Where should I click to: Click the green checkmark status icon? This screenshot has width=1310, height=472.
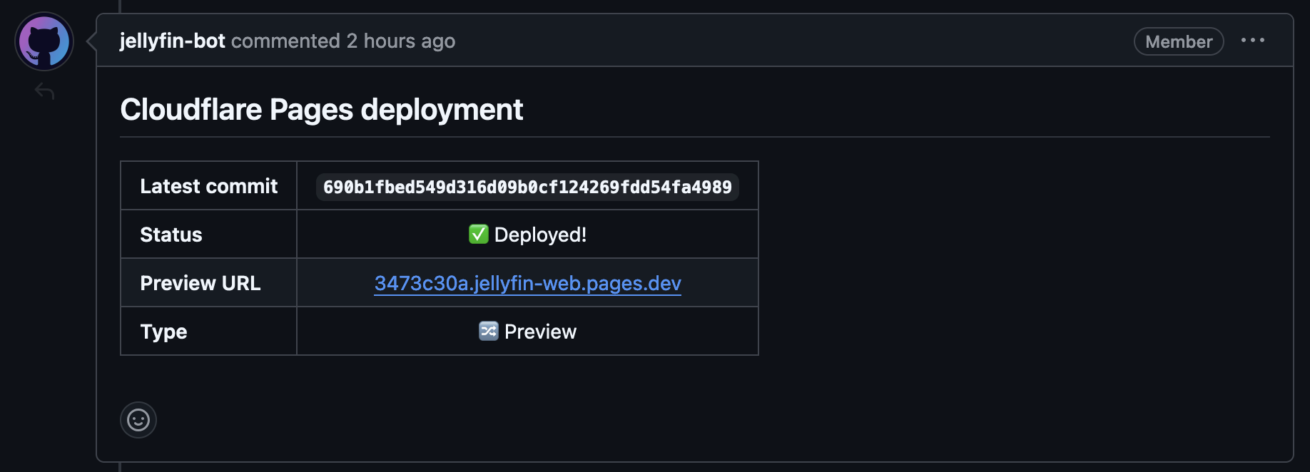point(478,234)
